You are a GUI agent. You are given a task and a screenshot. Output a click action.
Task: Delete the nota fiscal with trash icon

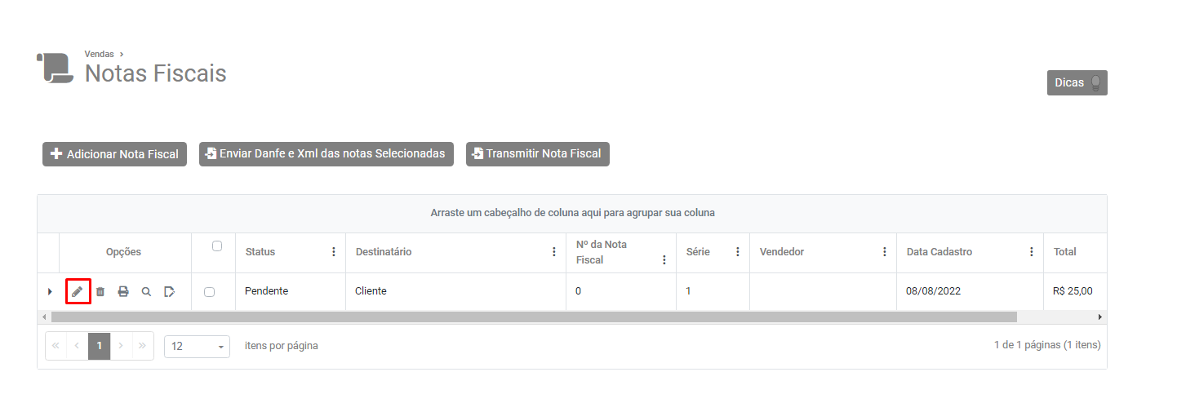[x=100, y=291]
